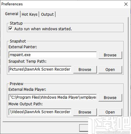Browse for the Snapshot Temp Path
Viewport: 131px width, 134px height.
[85, 69]
